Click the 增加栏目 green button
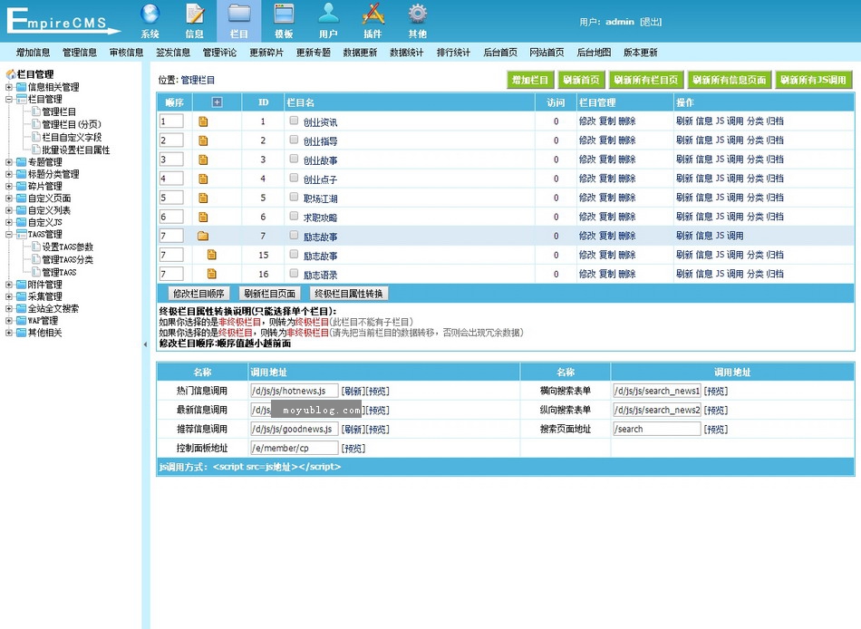 pos(530,80)
